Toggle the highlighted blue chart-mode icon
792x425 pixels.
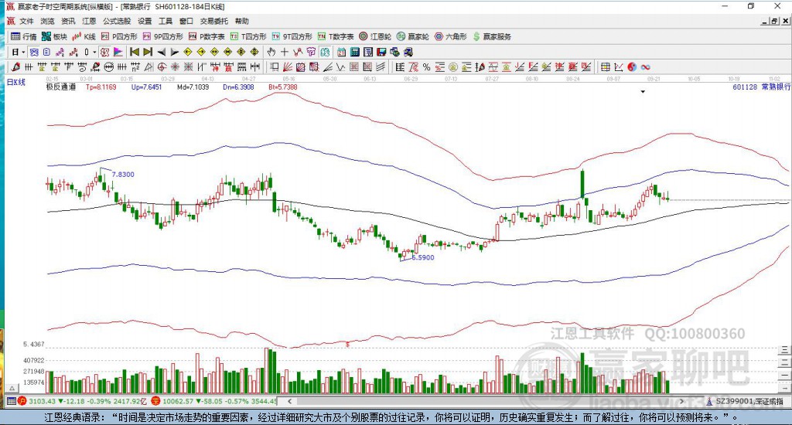tap(34, 52)
